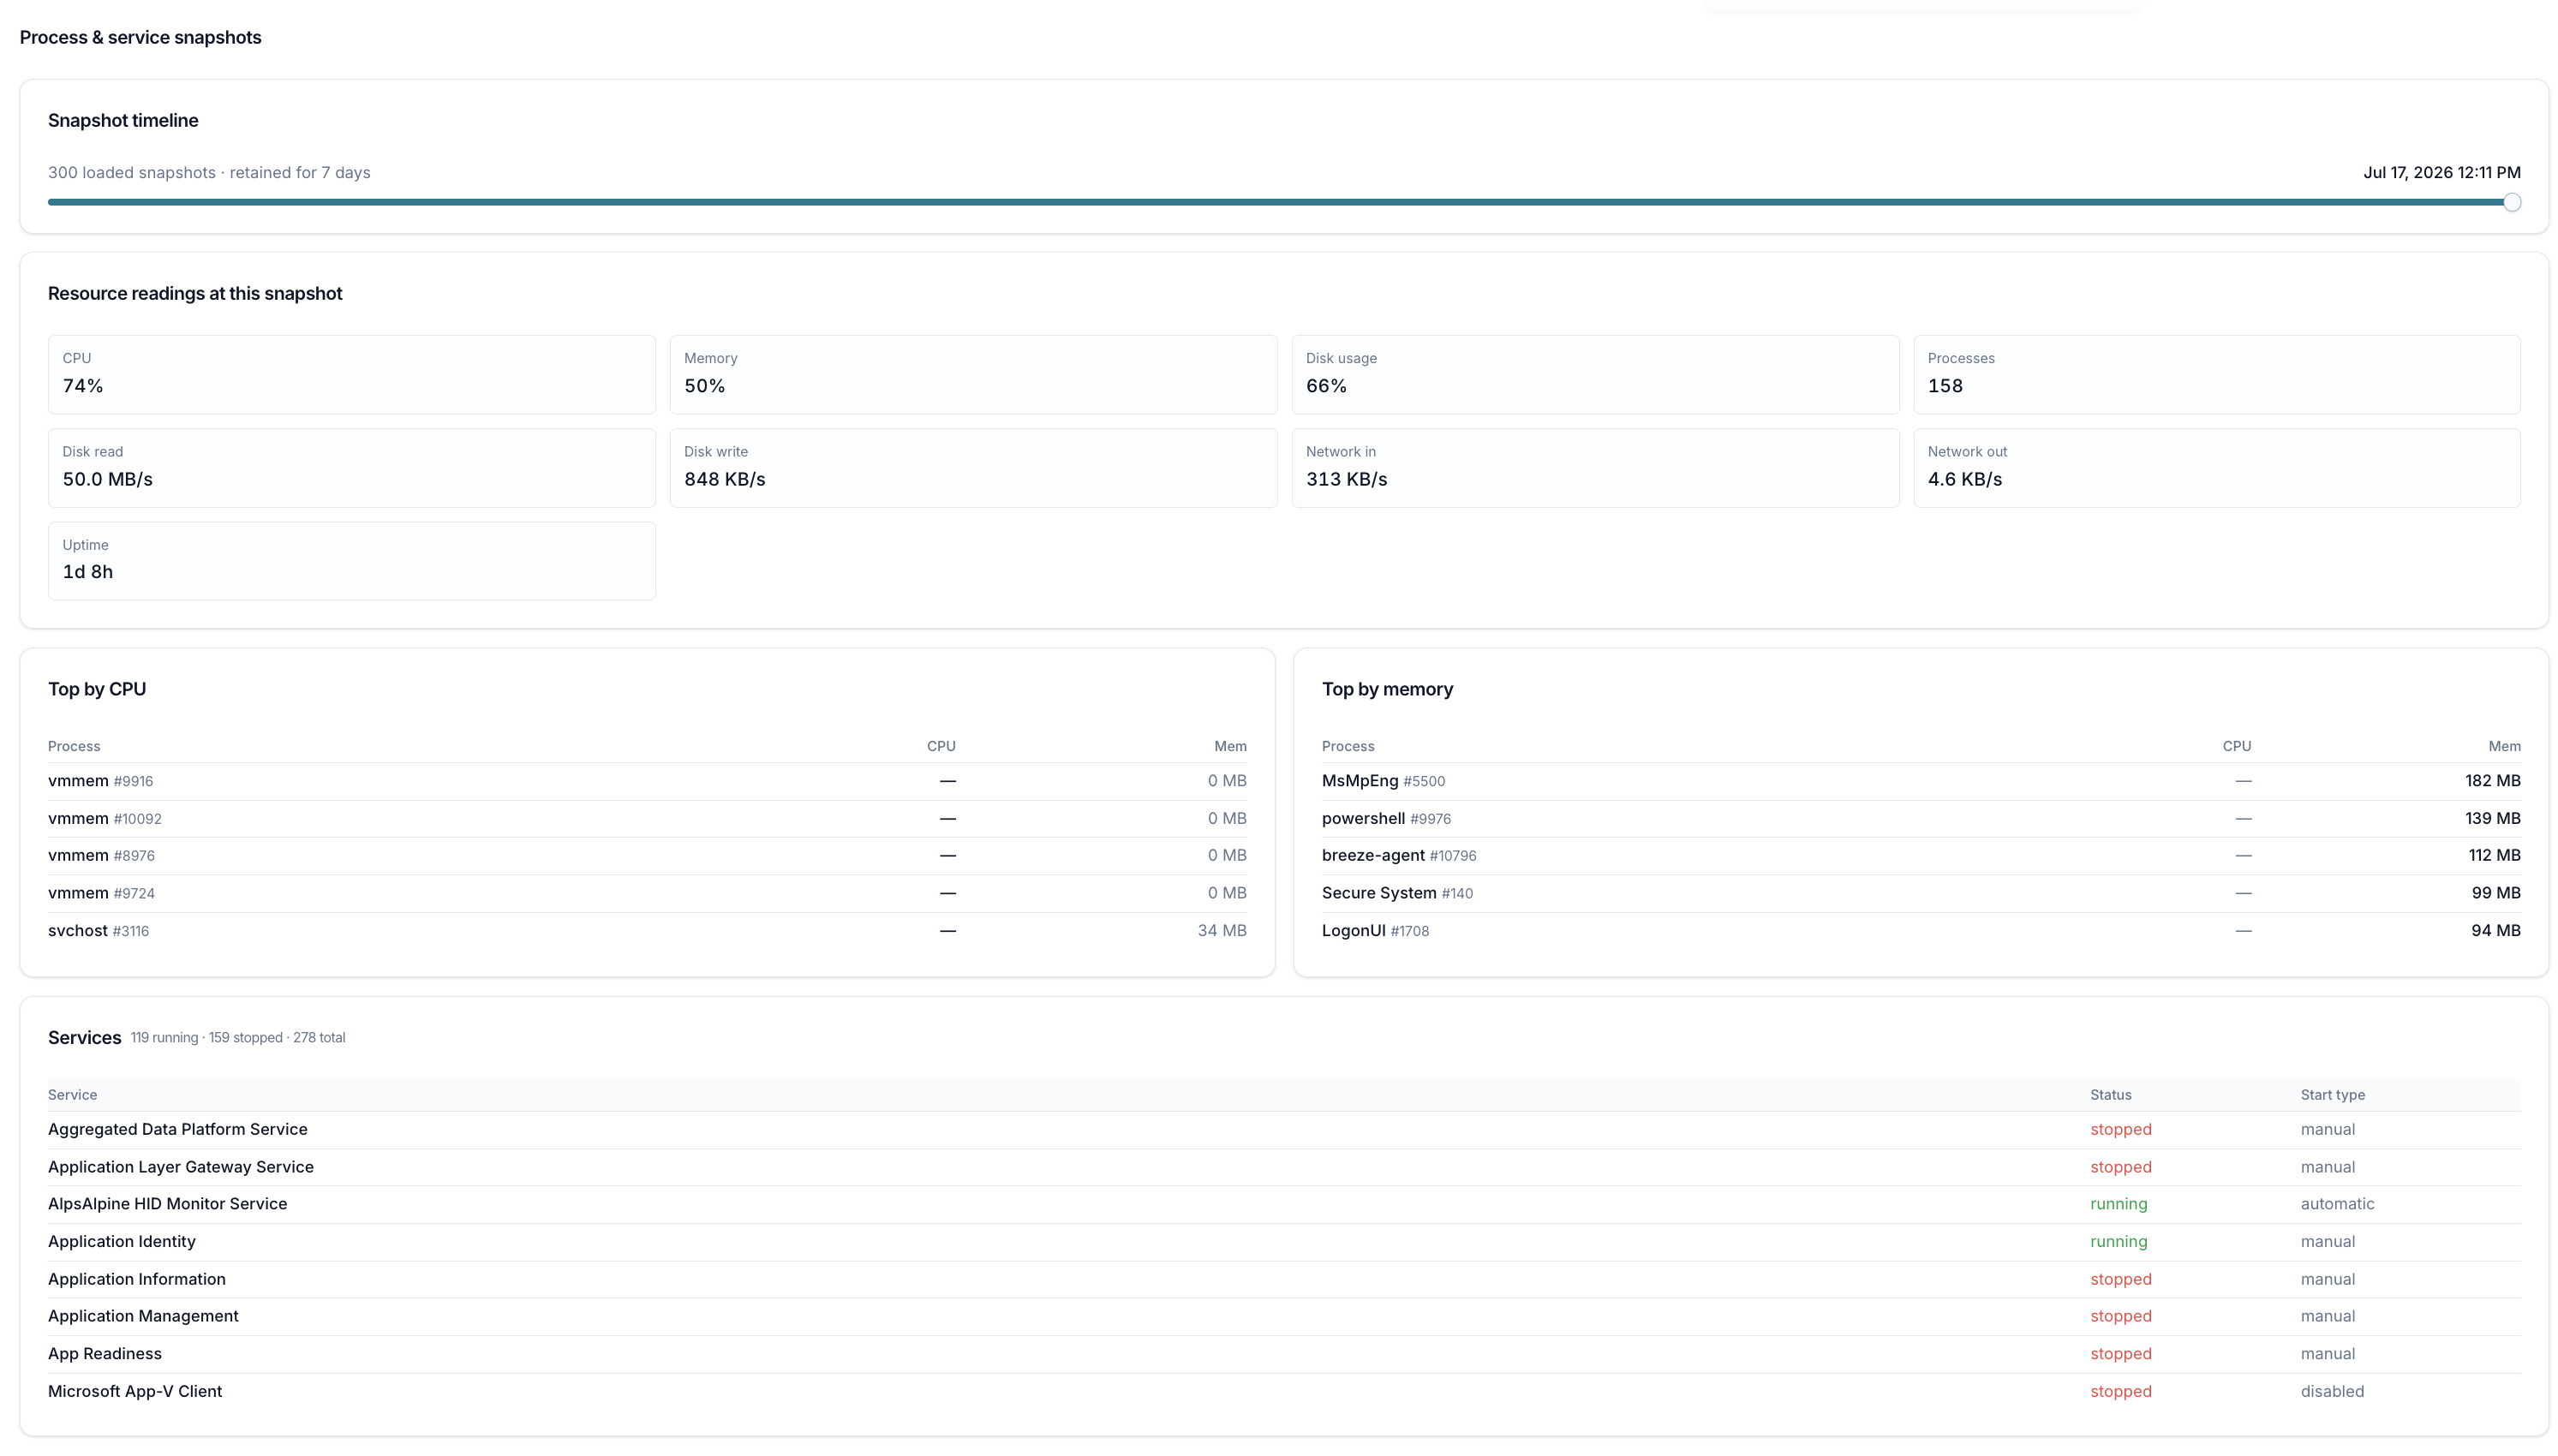Image resolution: width=2558 pixels, height=1456 pixels.
Task: Click stopped status of Microsoft App-V Client
Action: pyautogui.click(x=2120, y=1392)
